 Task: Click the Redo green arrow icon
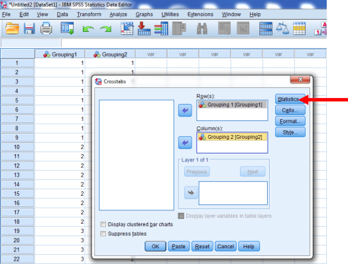point(105,29)
